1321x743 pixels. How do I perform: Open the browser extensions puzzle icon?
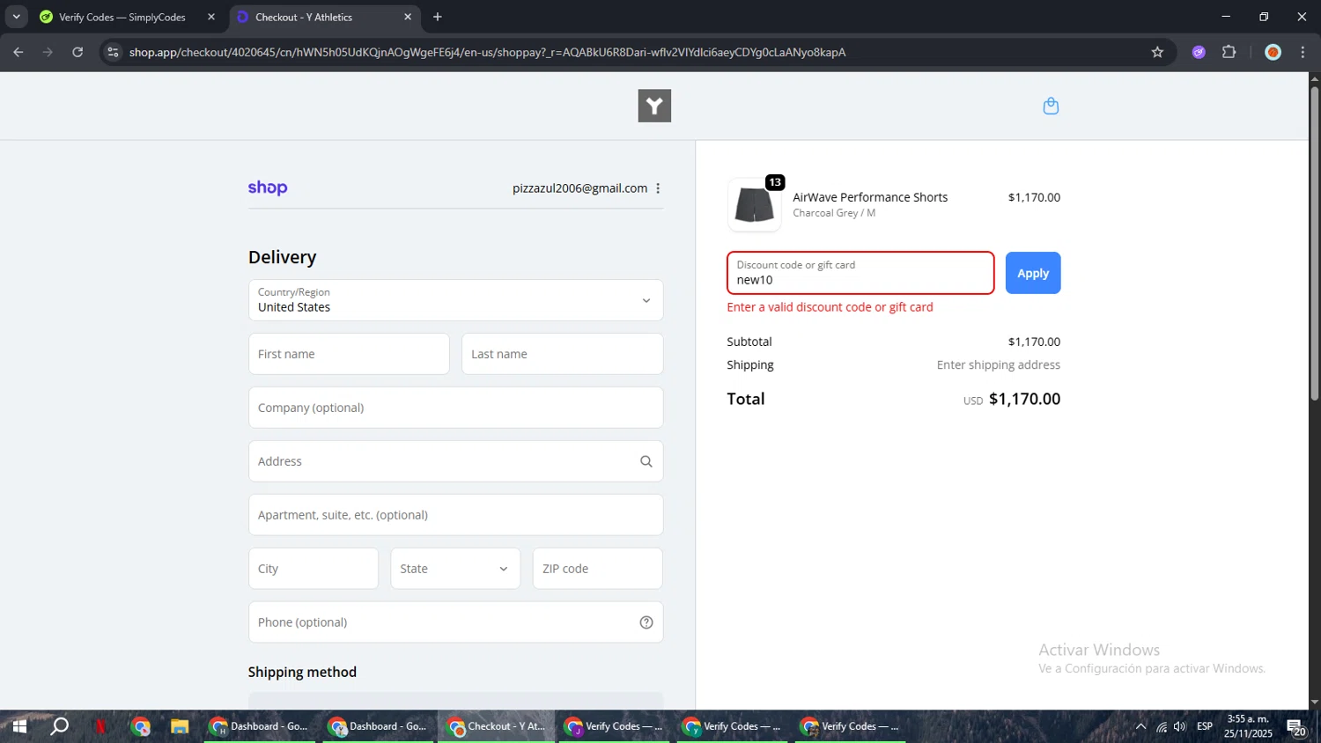pos(1229,52)
